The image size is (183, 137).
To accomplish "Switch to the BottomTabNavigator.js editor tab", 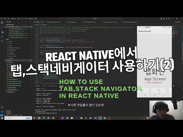I will point(53,22).
